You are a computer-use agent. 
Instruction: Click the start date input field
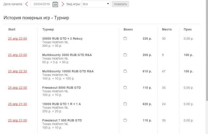pyautogui.click(x=41, y=4)
